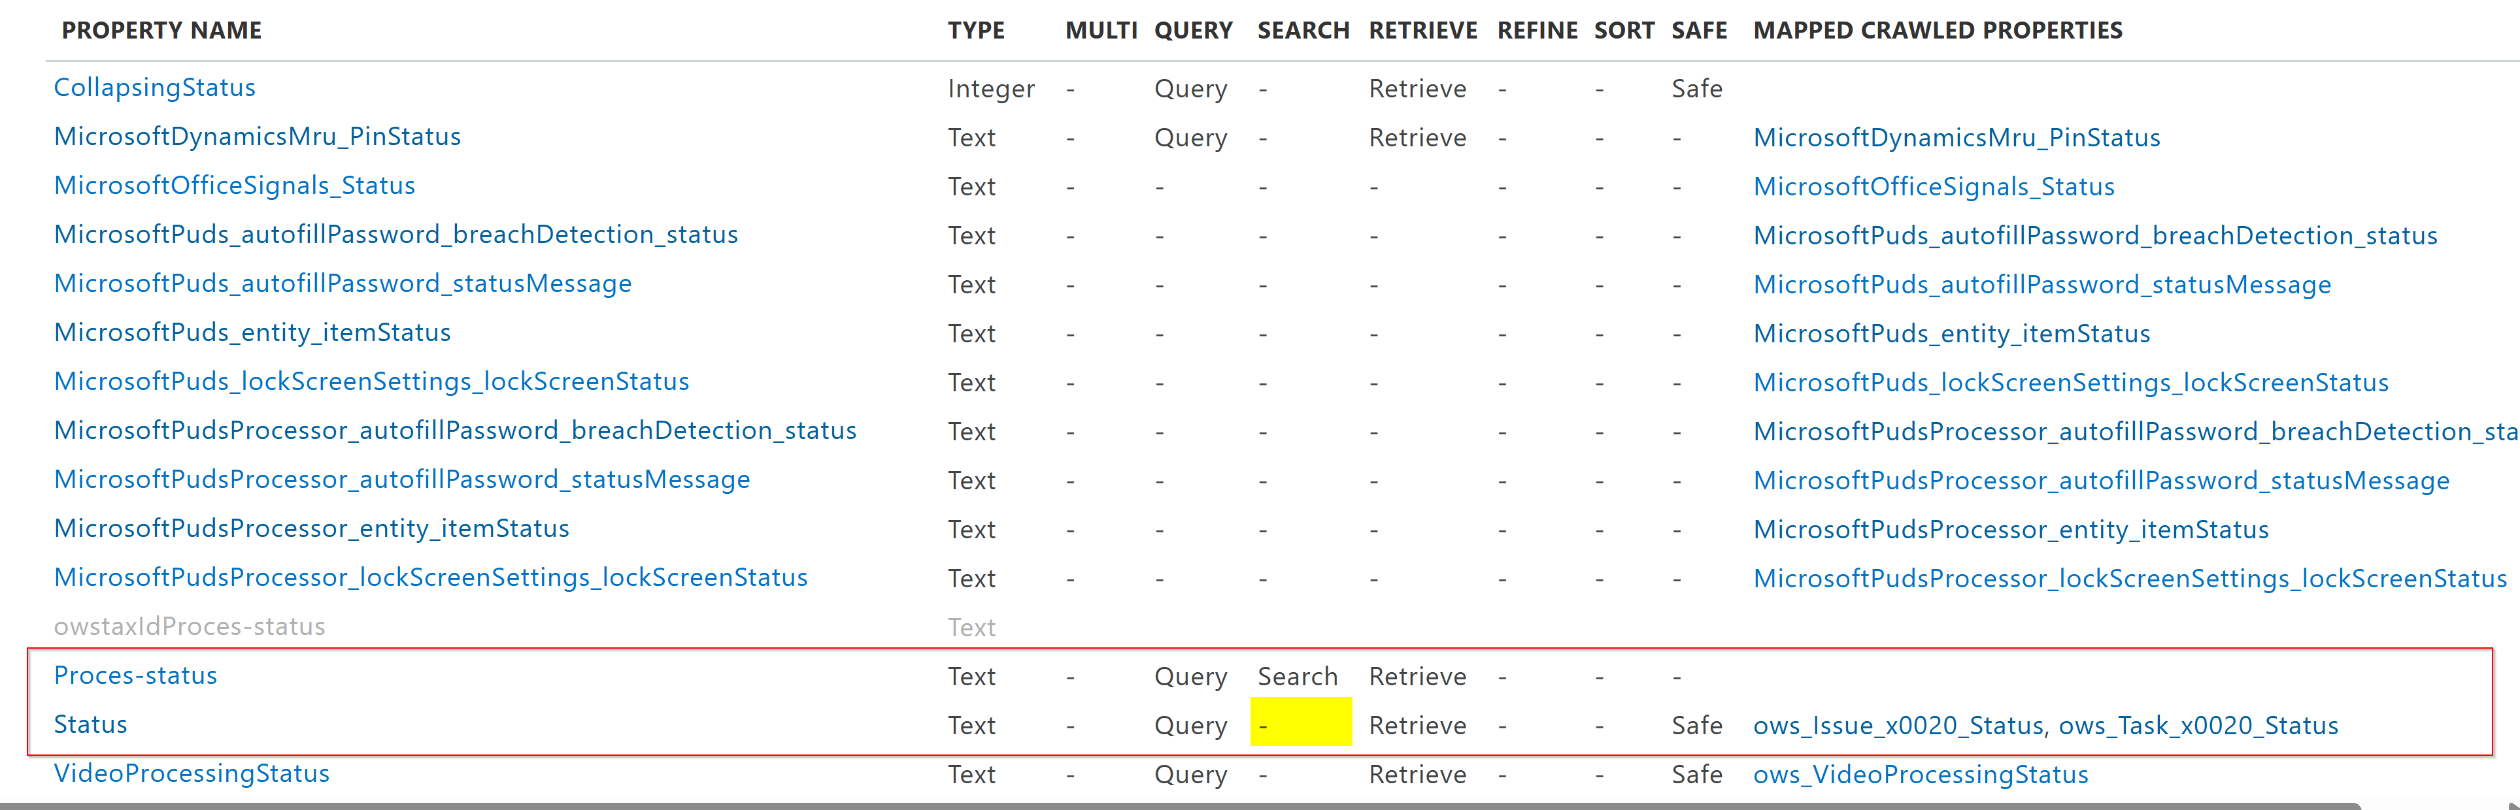The height and width of the screenshot is (810, 2520).
Task: Click MicrosoftPuds_entity_itemStatus property name
Action: click(252, 332)
